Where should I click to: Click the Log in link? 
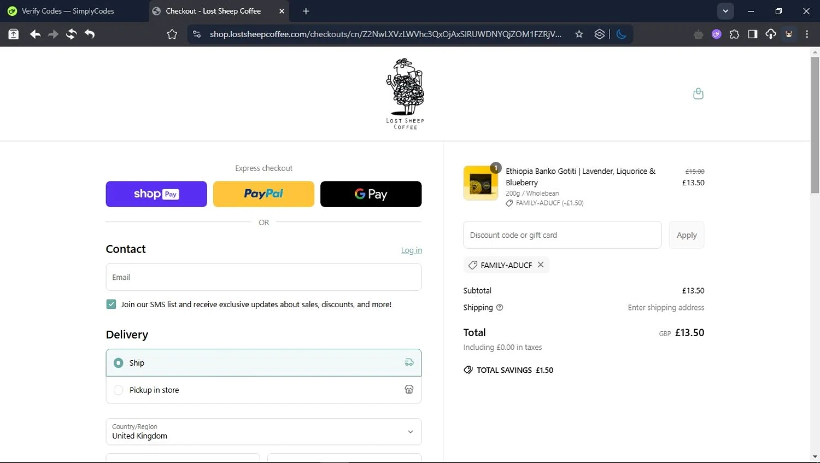(412, 250)
